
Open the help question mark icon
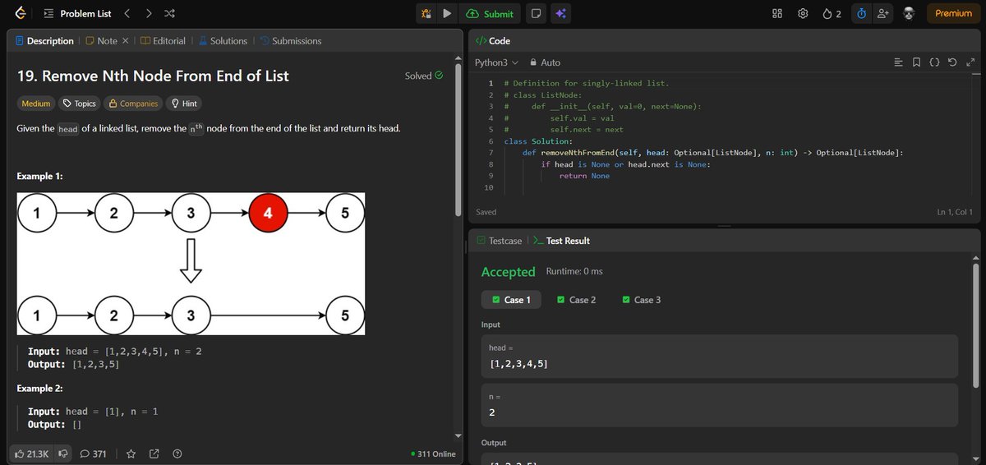(x=177, y=453)
